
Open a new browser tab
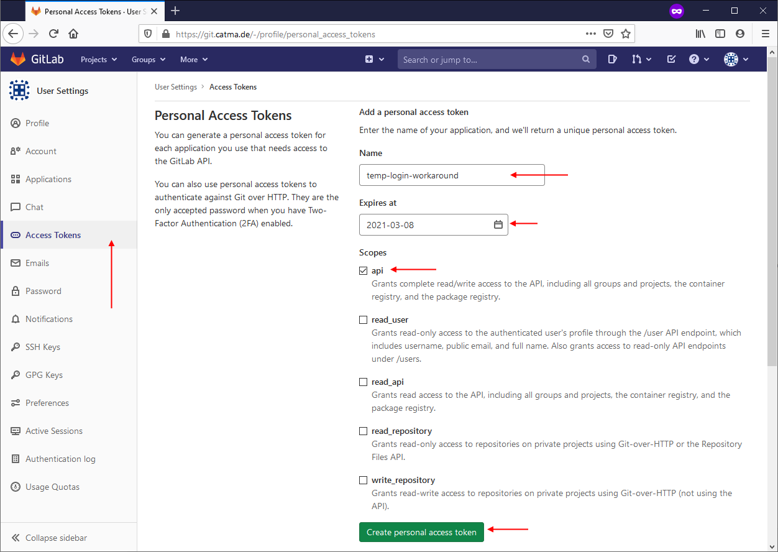pyautogui.click(x=175, y=11)
